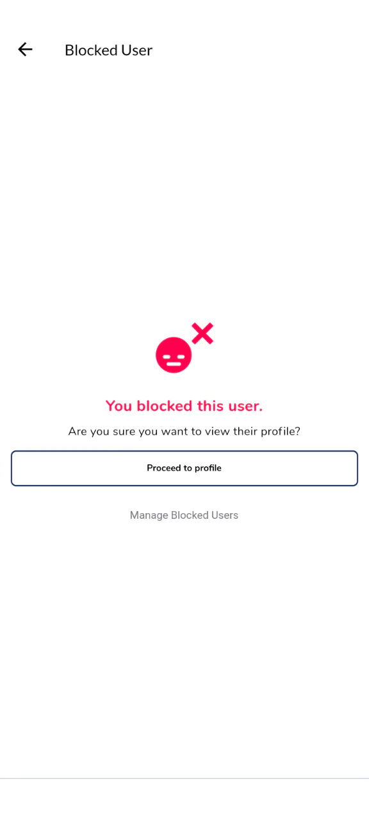Follow the Manage Blocked Users link

pyautogui.click(x=184, y=515)
